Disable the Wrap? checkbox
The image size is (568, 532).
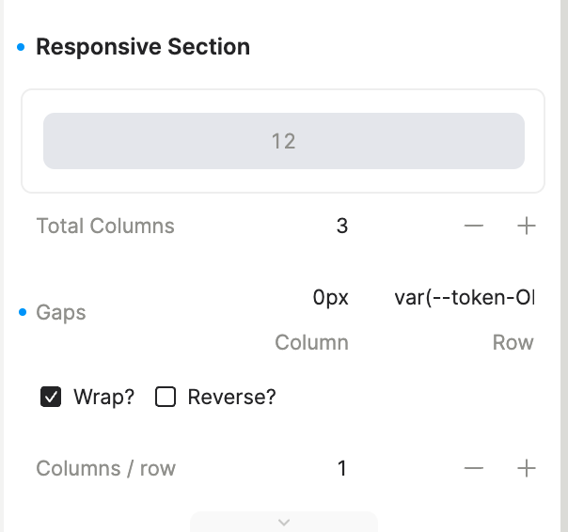(x=51, y=397)
